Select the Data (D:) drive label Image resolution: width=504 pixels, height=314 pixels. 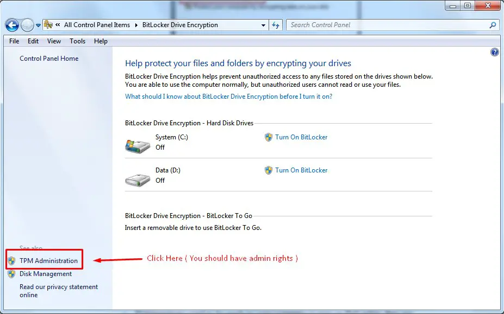[x=168, y=170]
